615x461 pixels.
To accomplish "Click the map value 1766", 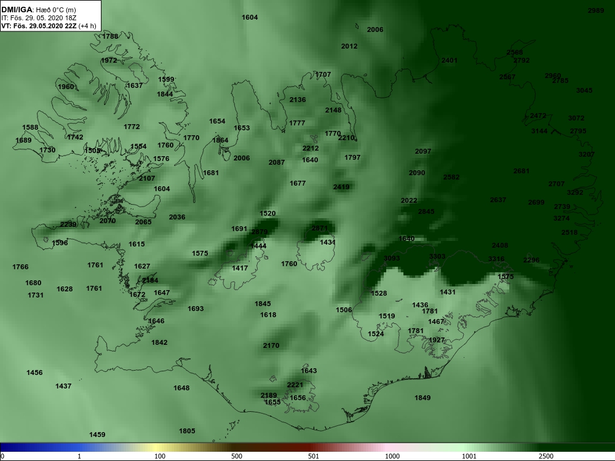I will [x=20, y=267].
